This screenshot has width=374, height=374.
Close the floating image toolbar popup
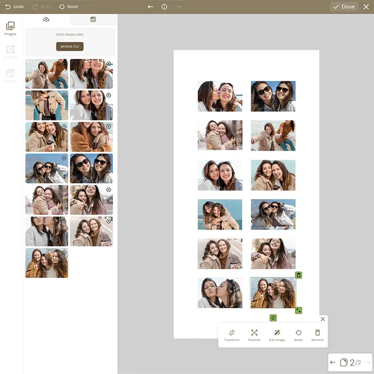coord(323,319)
